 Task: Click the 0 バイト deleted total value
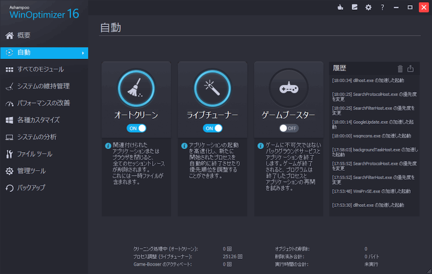click(x=372, y=257)
